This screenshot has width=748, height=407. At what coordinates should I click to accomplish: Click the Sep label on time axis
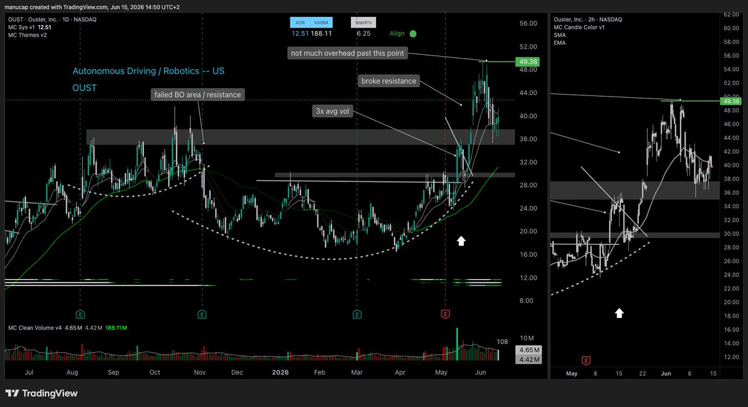coord(113,372)
